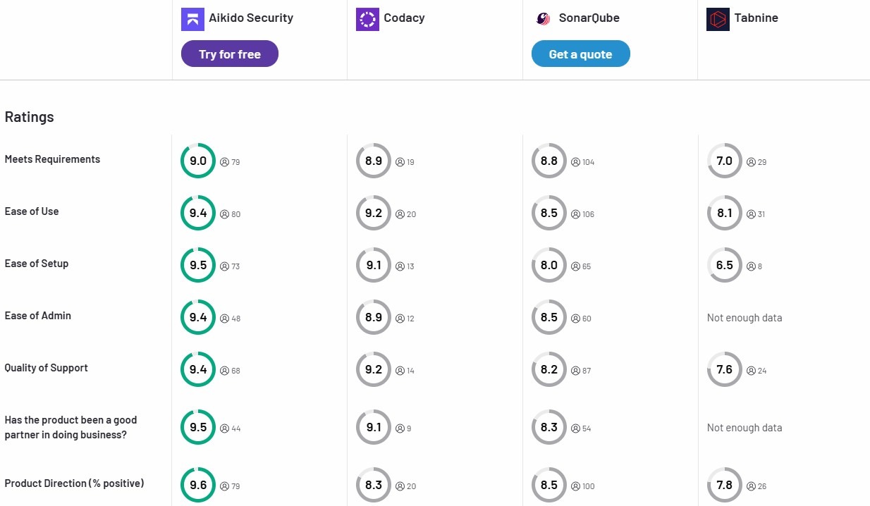Click Aikido's 9.5 Ease of Setup rating circle

[197, 265]
